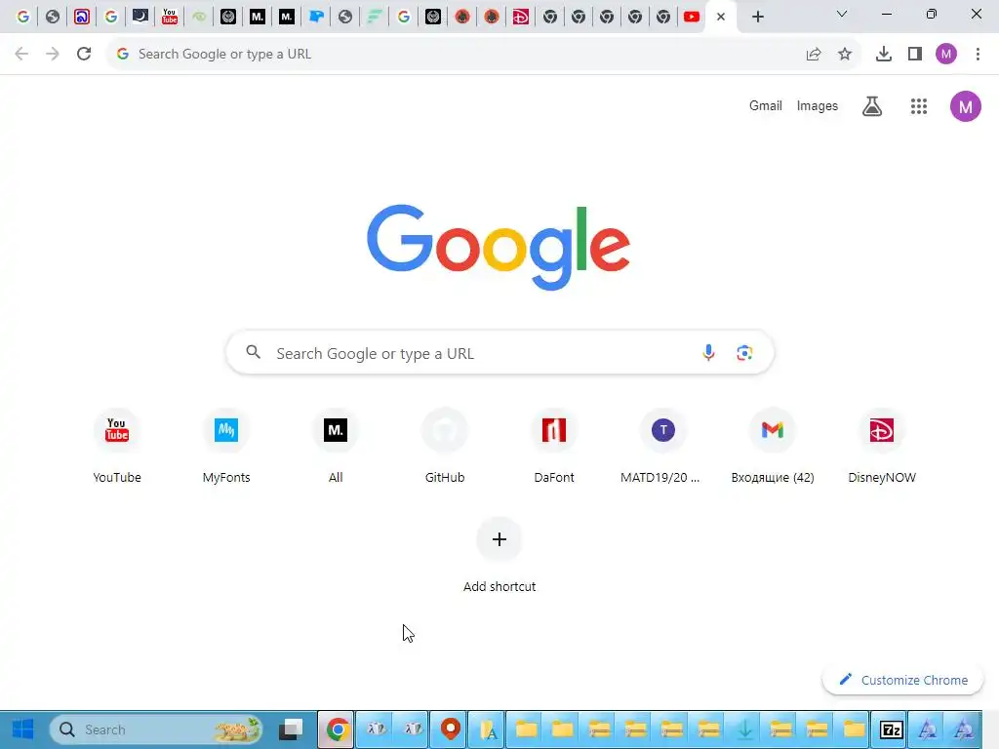Close the current new tab
999x749 pixels.
[x=721, y=17]
